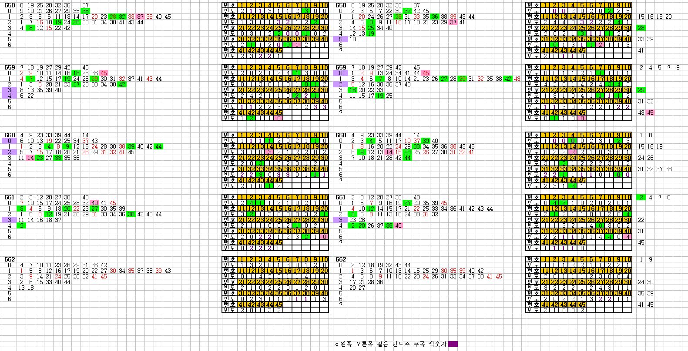Click green cell 44 in far-left 660 block
This screenshot has height=351, width=688.
(x=158, y=146)
